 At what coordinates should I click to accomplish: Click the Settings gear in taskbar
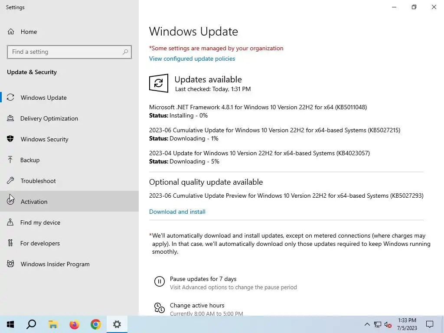(x=117, y=324)
